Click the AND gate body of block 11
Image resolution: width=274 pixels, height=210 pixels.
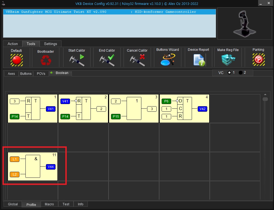[33, 166]
